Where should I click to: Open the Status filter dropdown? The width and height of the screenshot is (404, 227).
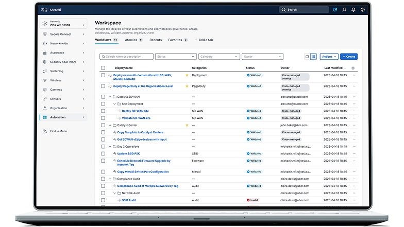(x=176, y=57)
